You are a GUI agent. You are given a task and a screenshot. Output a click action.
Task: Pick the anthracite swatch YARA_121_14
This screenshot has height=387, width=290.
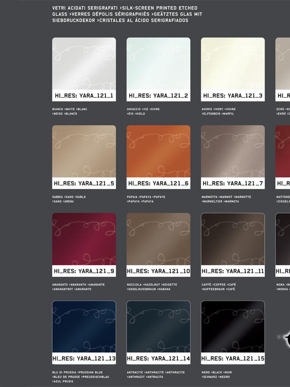(x=158, y=327)
